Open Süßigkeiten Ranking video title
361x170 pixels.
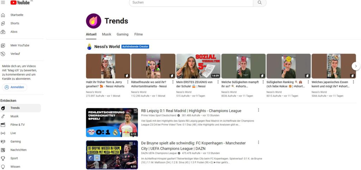tap(286, 84)
